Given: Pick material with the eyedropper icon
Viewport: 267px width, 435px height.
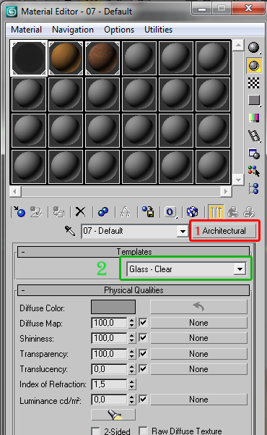Looking at the screenshot, I should (70, 231).
